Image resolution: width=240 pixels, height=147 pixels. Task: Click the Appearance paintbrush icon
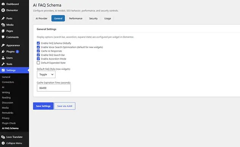point(3,45)
